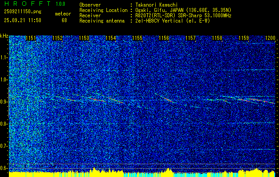This screenshot has width=279, height=177.
Task: Click the 1152 time marker
Action: coord(57,38)
